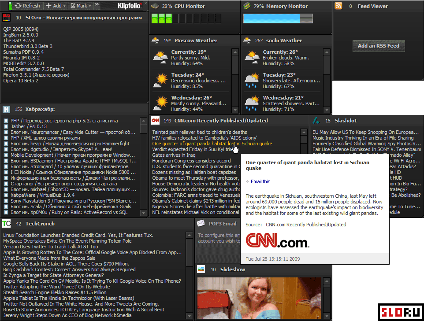
Task: Click sochi's Wednesday scattered showers icon
Action: tap(252, 103)
